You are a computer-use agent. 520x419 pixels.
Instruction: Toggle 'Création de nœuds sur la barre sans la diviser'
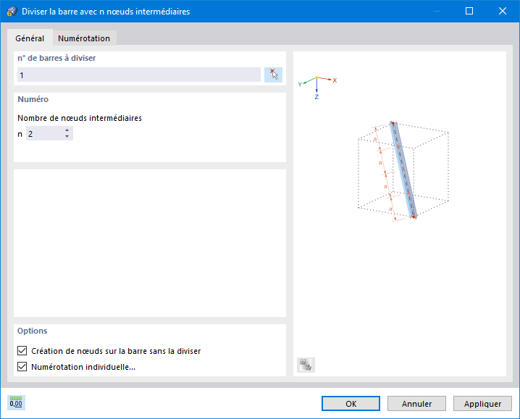[x=22, y=351]
